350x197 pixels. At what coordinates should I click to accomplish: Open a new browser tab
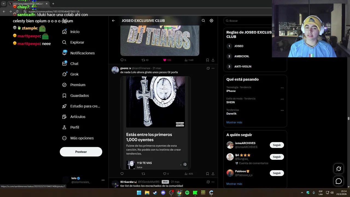click(53, 4)
